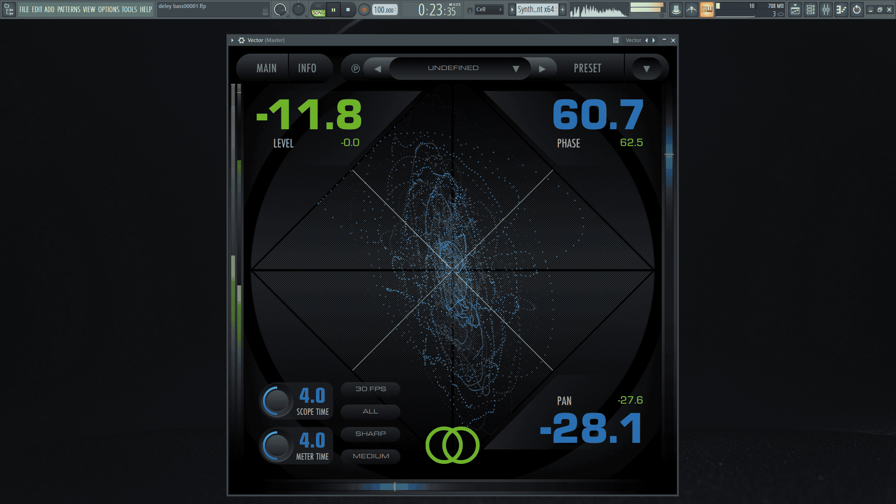Click the green phase value 62.5
This screenshot has height=504, width=896.
tap(631, 143)
